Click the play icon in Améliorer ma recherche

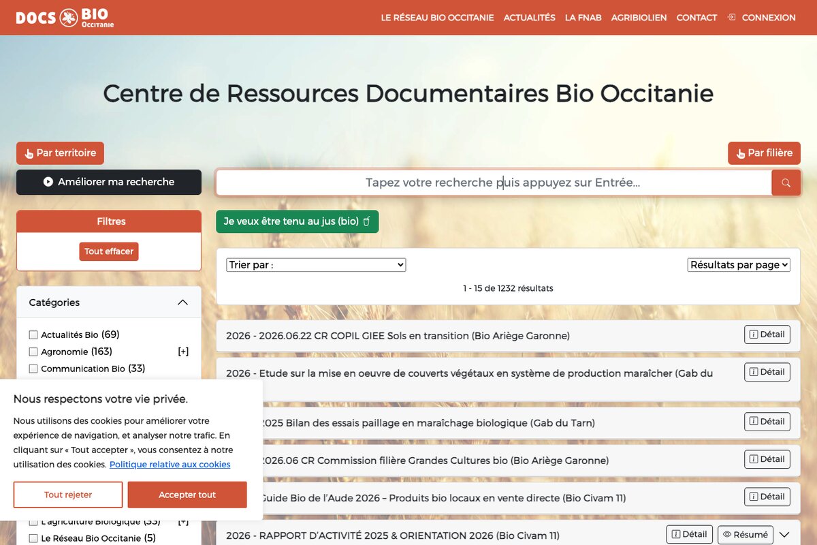point(48,182)
